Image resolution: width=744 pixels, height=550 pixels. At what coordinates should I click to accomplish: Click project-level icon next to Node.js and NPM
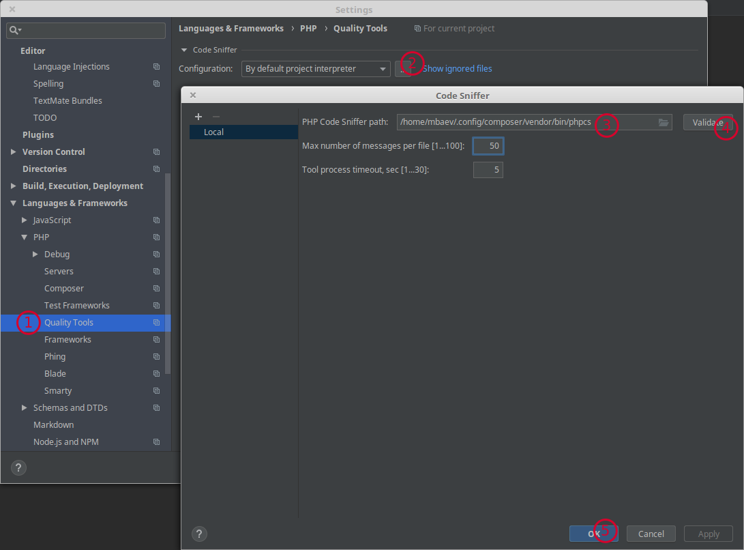(156, 442)
